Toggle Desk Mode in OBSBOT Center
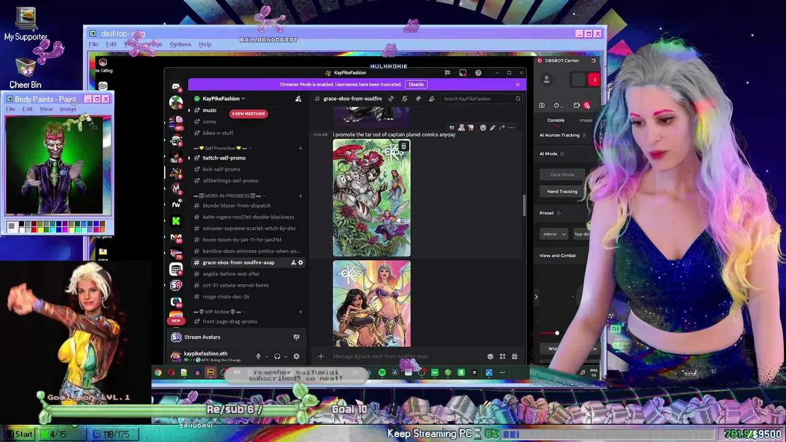 (562, 174)
